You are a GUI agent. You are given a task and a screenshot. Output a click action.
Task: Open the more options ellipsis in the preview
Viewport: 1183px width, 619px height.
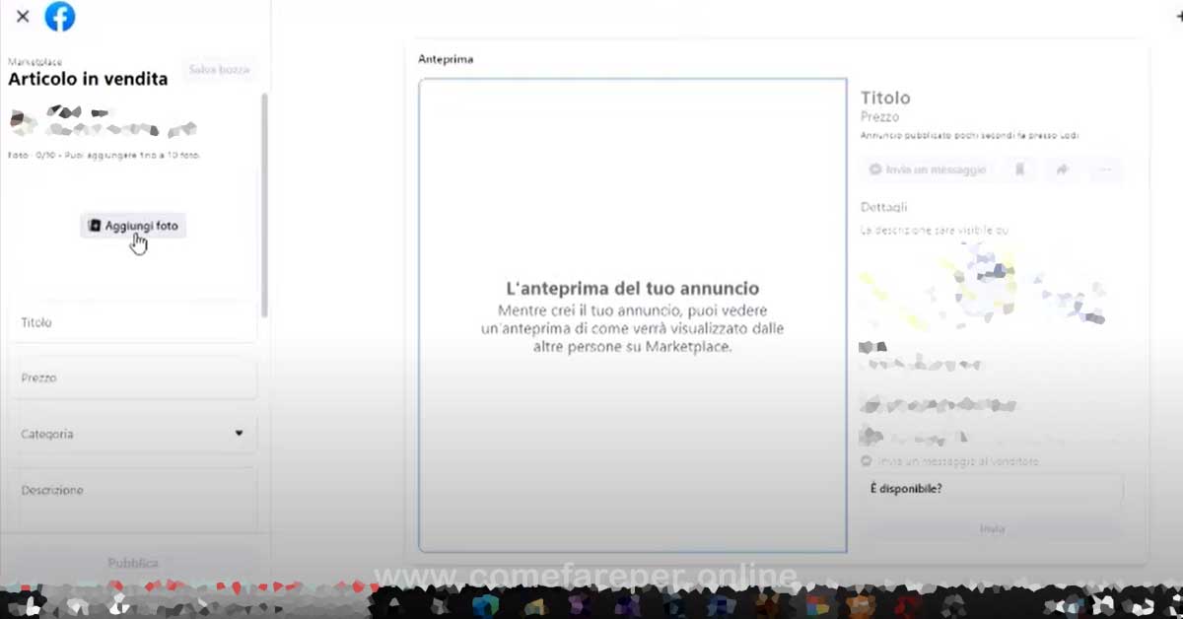tap(1104, 169)
